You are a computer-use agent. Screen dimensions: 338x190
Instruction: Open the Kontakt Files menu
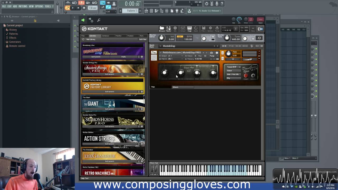tap(204, 29)
